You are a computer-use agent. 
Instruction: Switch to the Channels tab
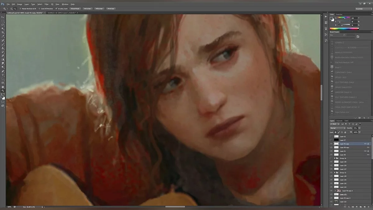[339, 121]
